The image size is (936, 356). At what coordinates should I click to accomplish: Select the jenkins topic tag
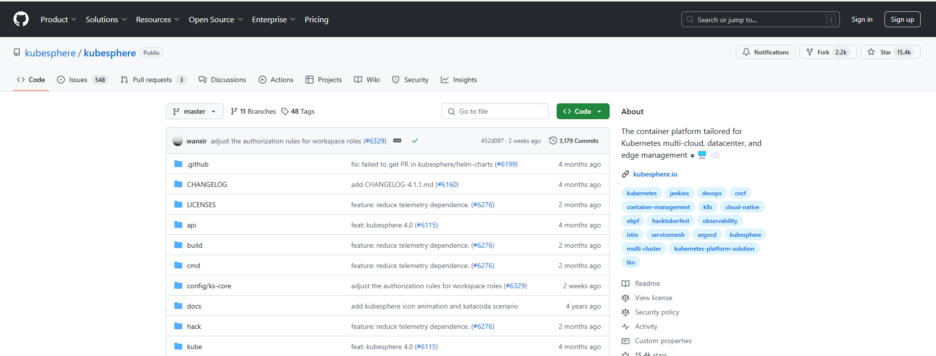679,193
